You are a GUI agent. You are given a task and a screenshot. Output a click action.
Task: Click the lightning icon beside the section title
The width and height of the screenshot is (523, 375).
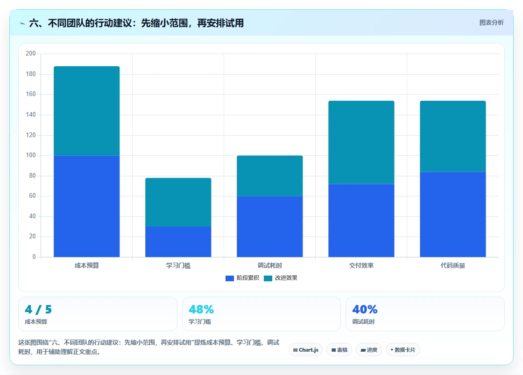(x=22, y=23)
